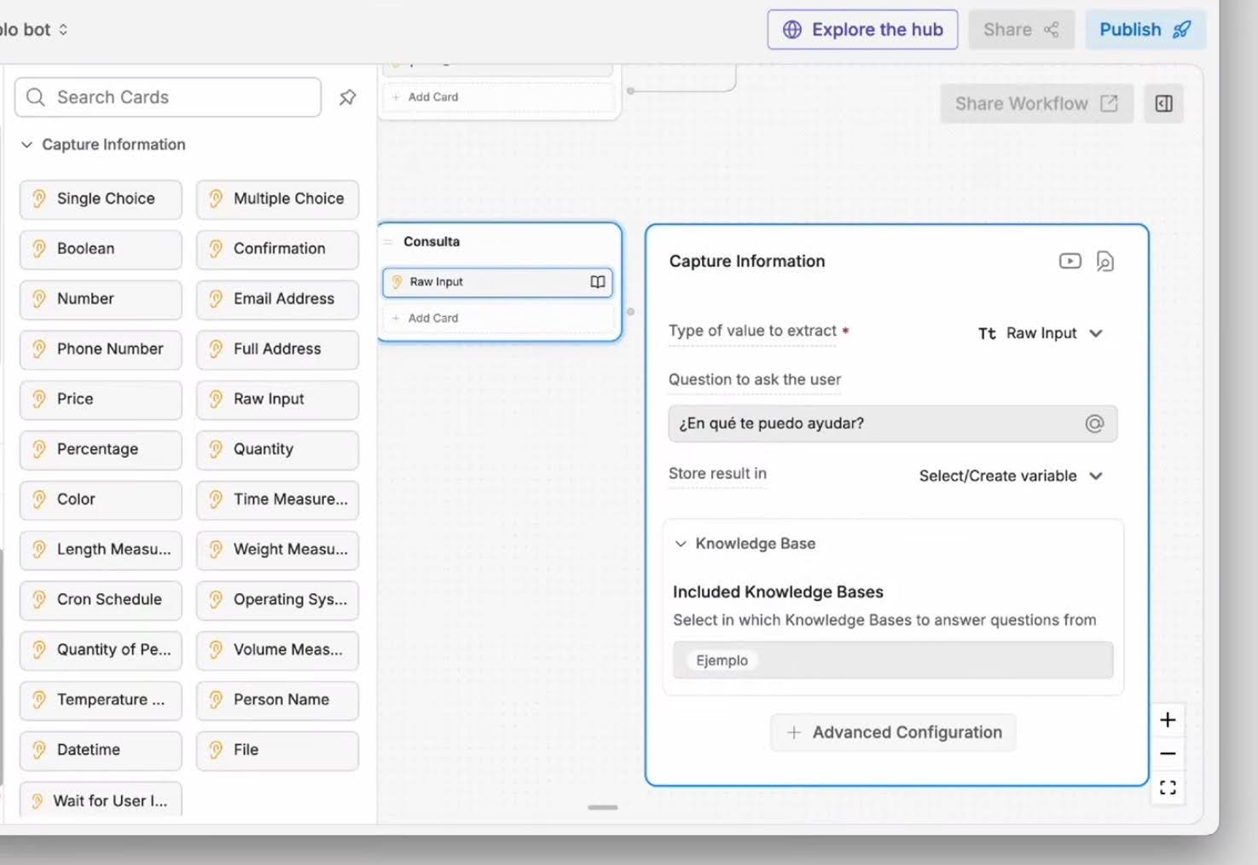Screen dimensions: 1258x865
Task: Open the Select/Create variable dropdown
Action: coord(1012,476)
